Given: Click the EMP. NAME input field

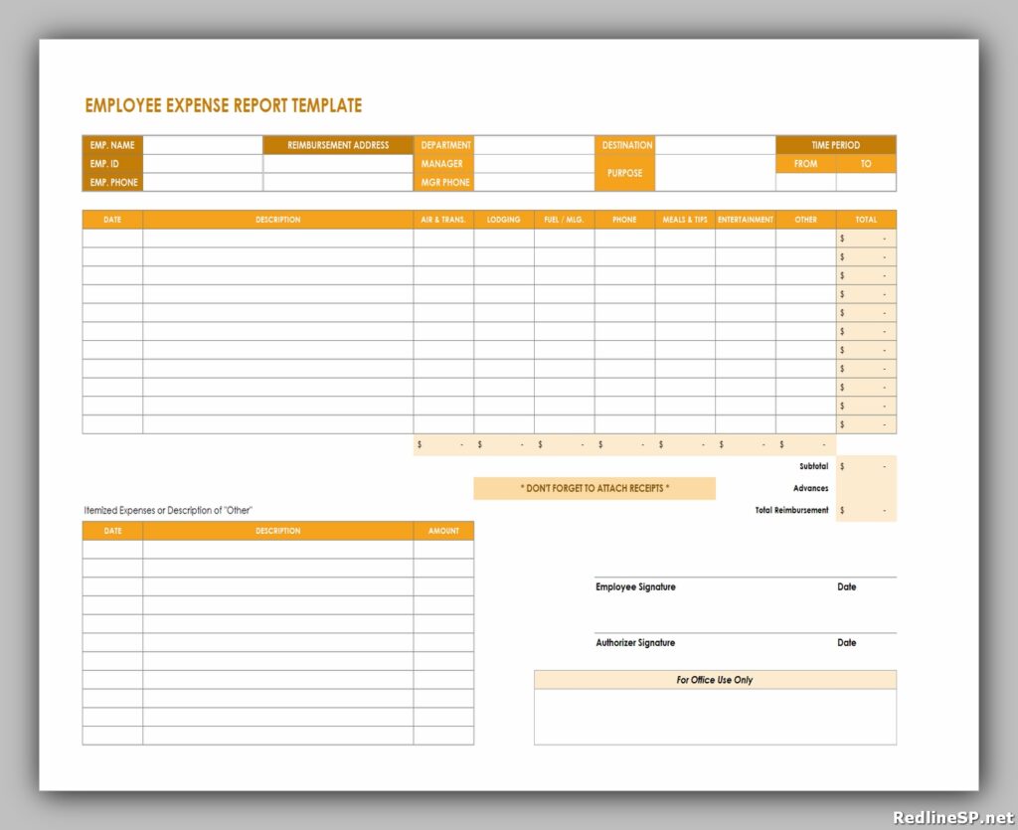Looking at the screenshot, I should [x=203, y=145].
